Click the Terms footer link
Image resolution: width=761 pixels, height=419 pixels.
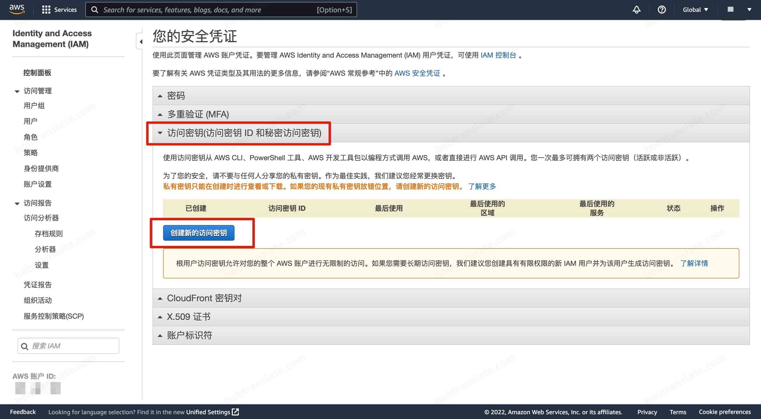click(678, 412)
